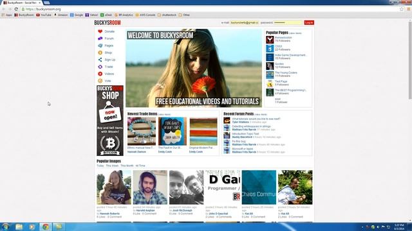The width and height of the screenshot is (412, 231).
Task: Click the Donate sidebar link
Action: [x=109, y=31]
